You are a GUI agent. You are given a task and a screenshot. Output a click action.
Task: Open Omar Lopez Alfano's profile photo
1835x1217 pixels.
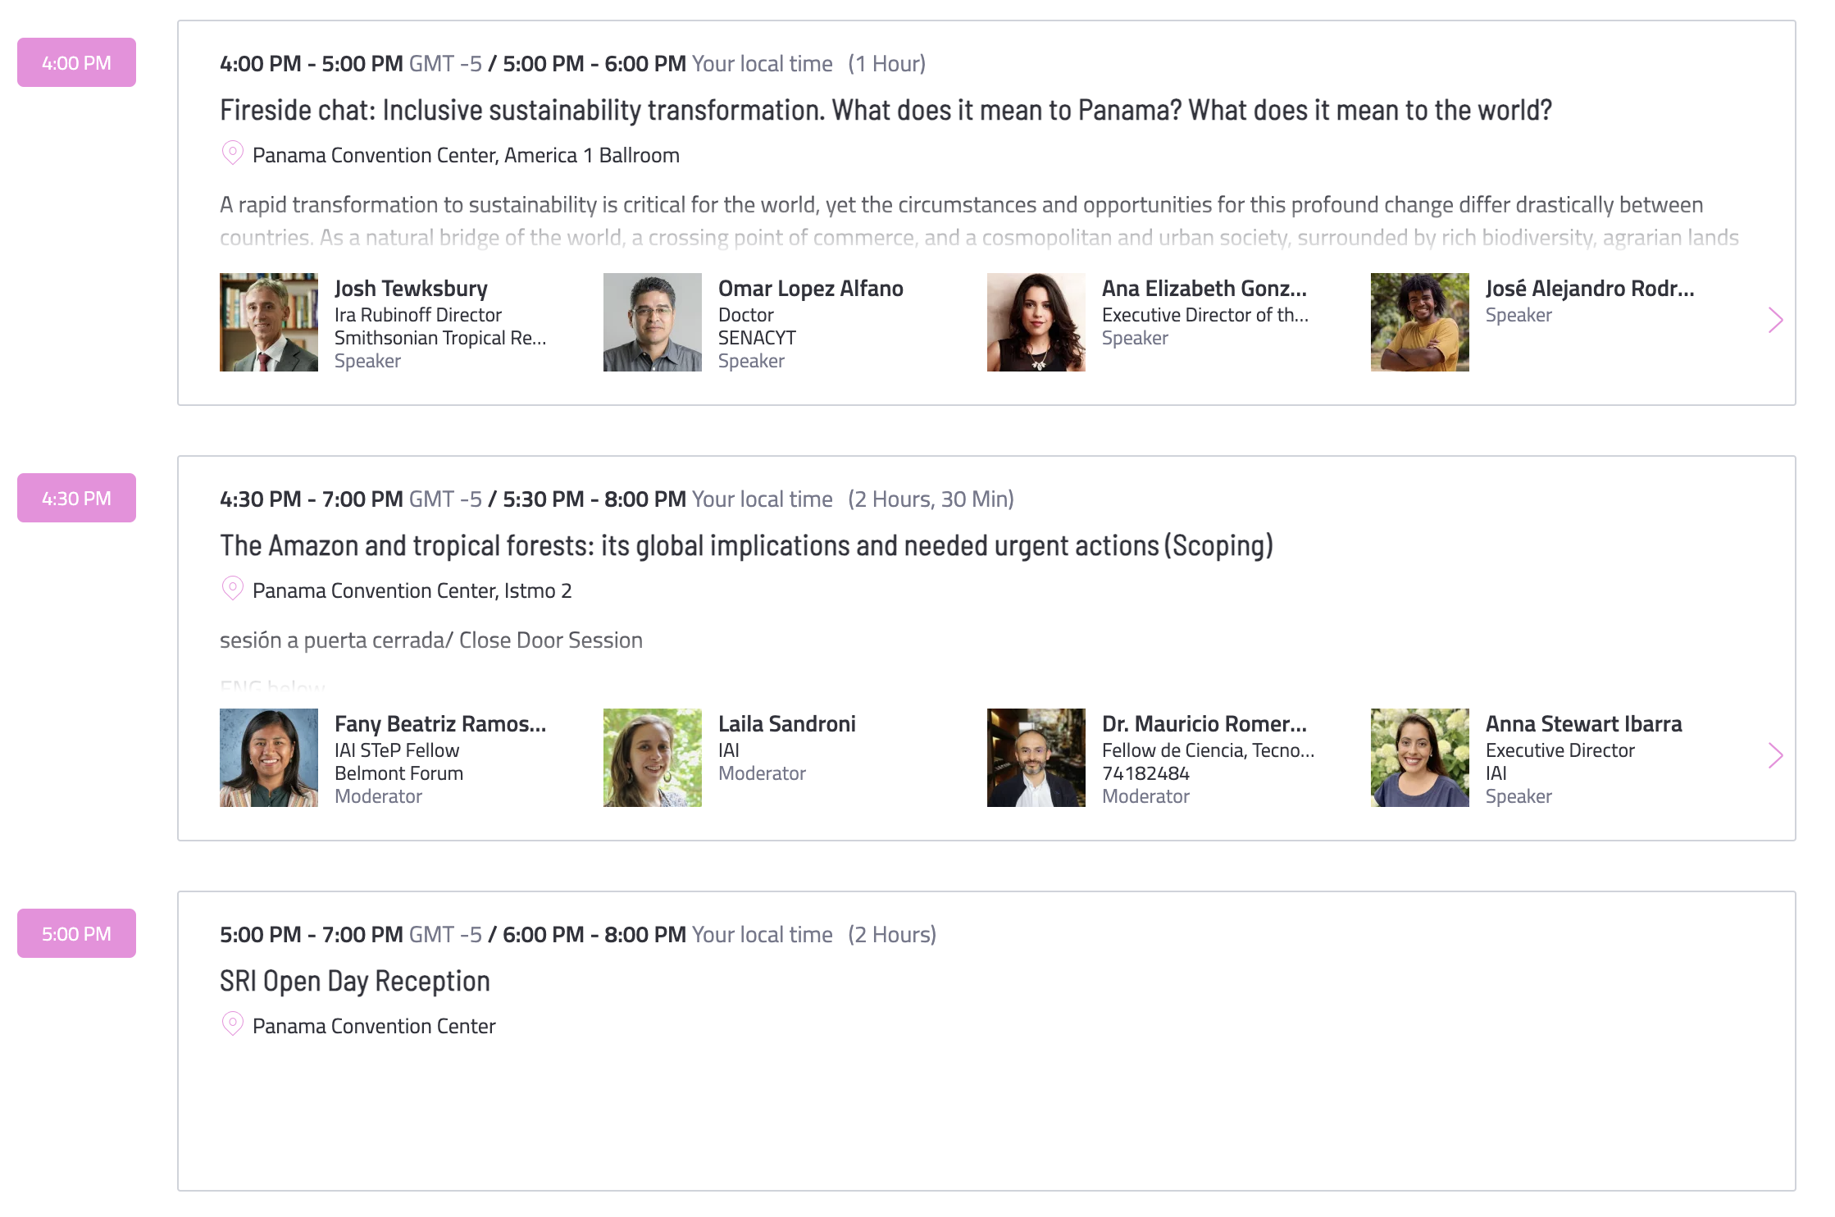653,322
